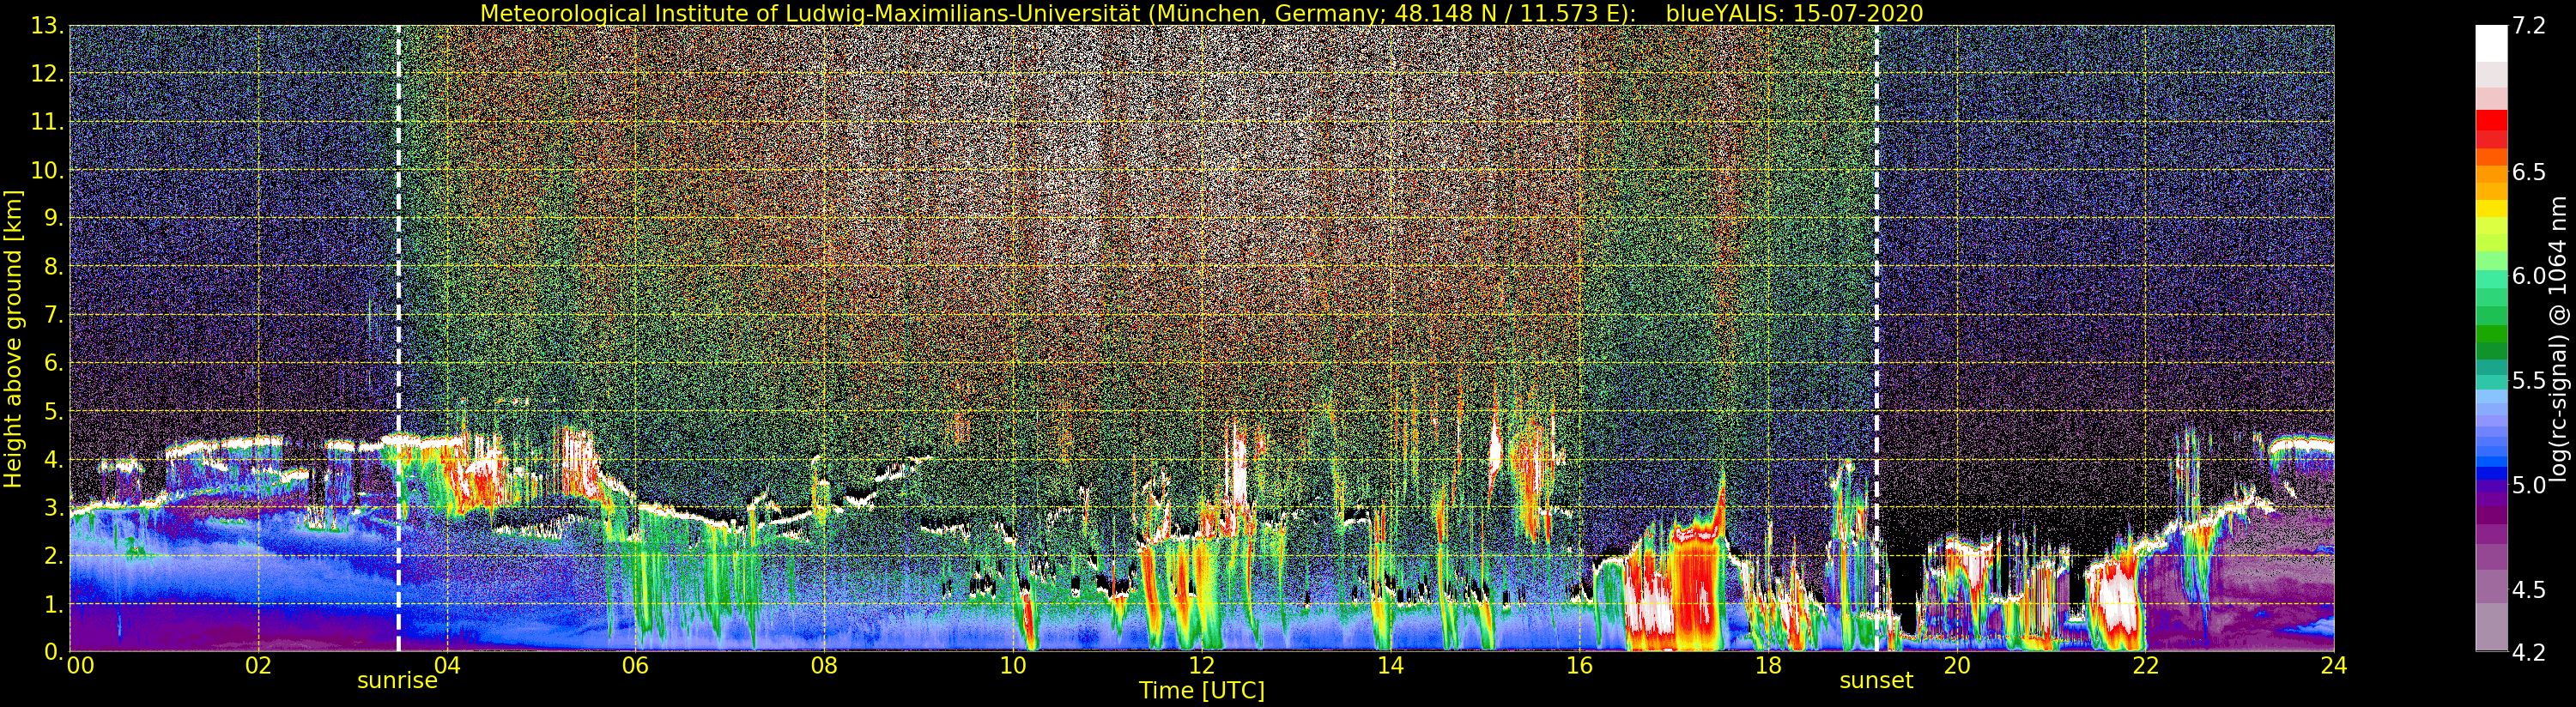Click the 06 tick on the time axis
Screen dimensions: 2576x707
(635, 665)
